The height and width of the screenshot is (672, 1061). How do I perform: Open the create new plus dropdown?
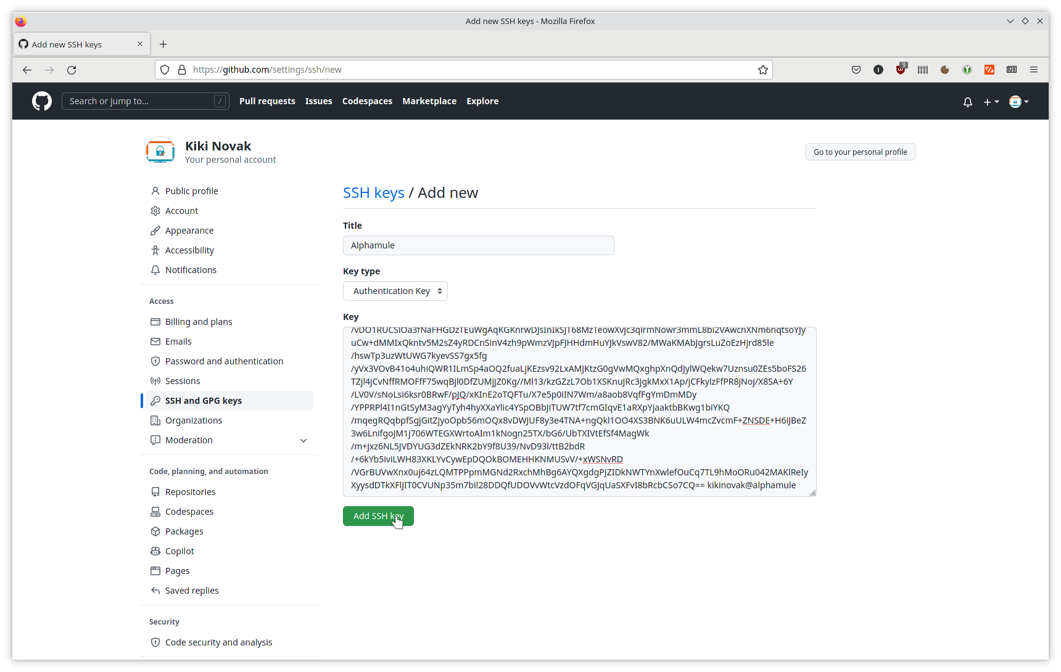[x=991, y=102]
